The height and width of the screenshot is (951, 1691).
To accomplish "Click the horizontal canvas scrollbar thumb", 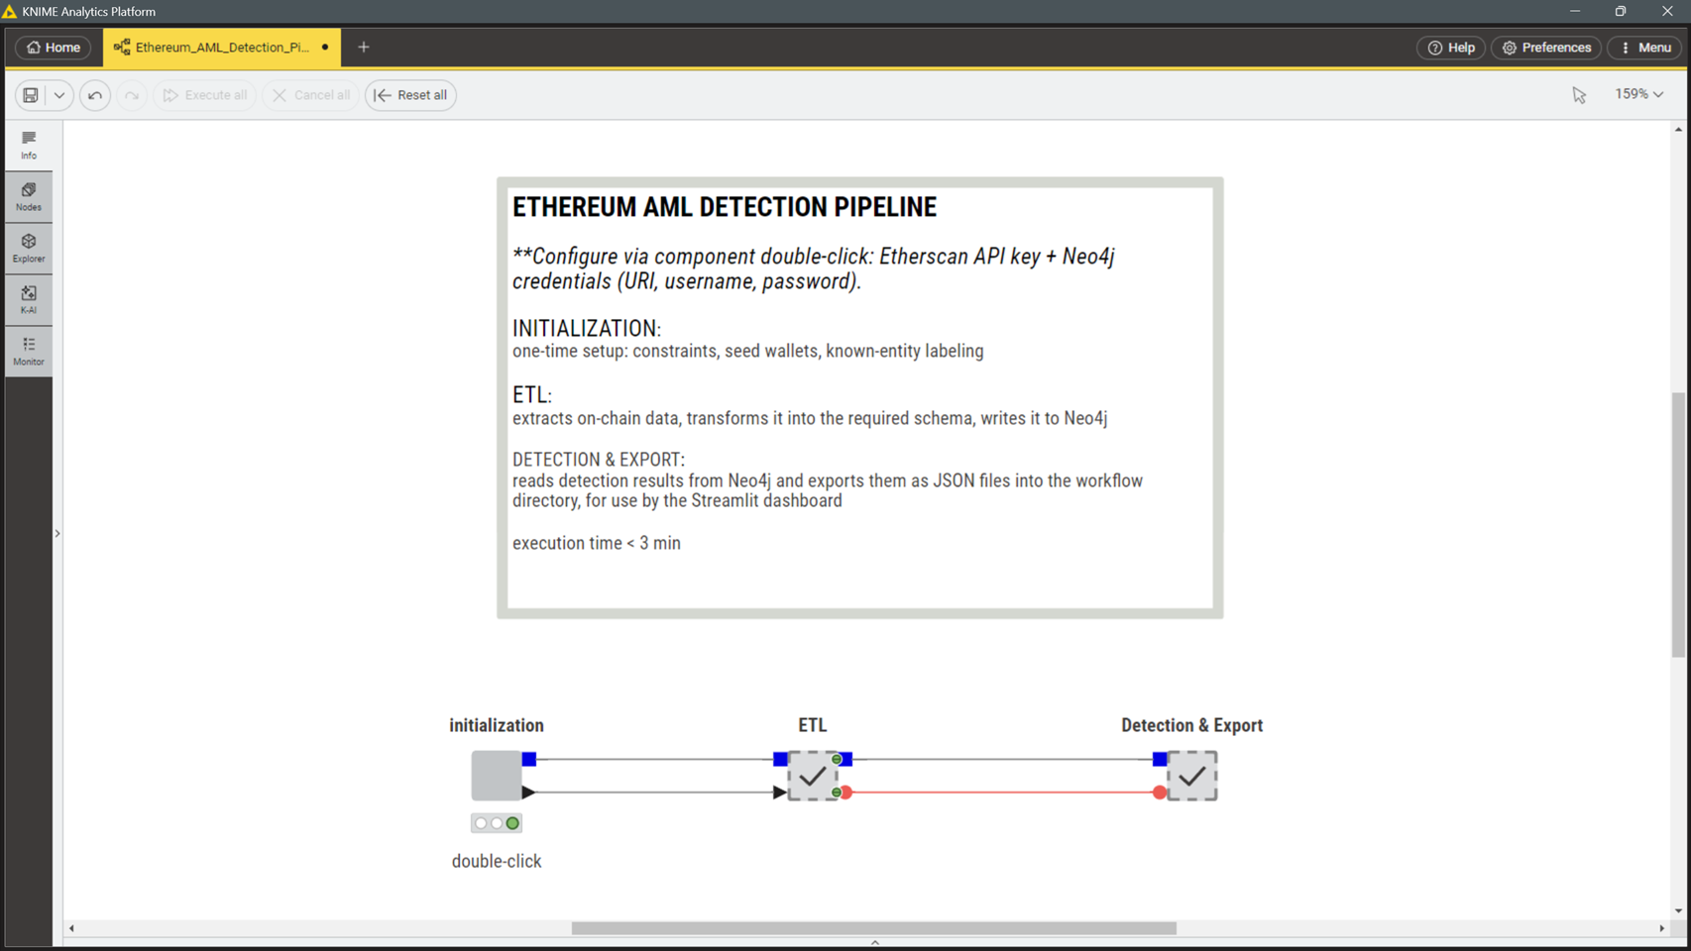I will click(873, 928).
